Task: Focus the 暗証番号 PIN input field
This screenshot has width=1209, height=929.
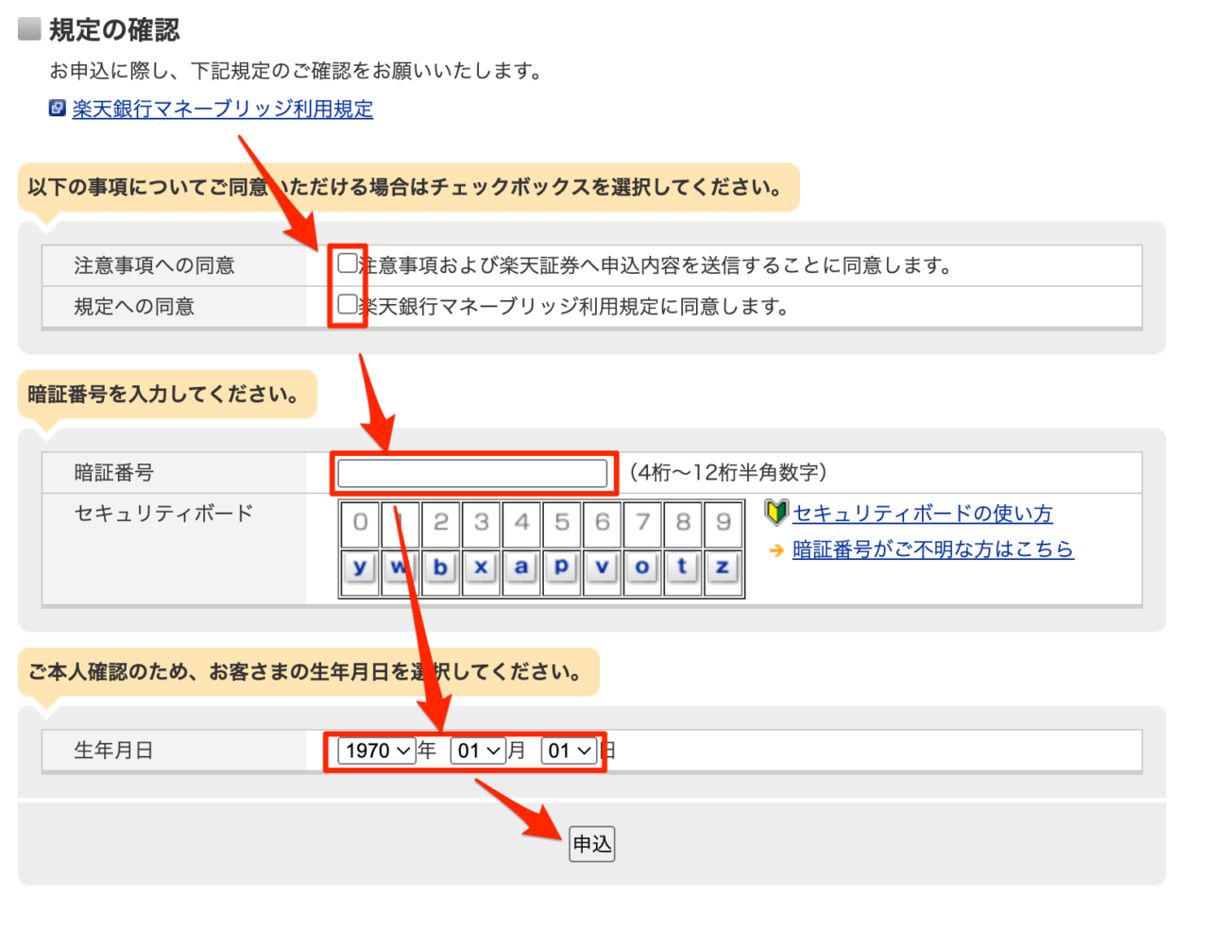Action: pos(472,473)
